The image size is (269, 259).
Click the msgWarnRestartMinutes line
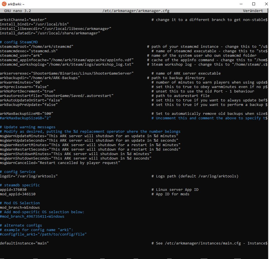(90, 145)
